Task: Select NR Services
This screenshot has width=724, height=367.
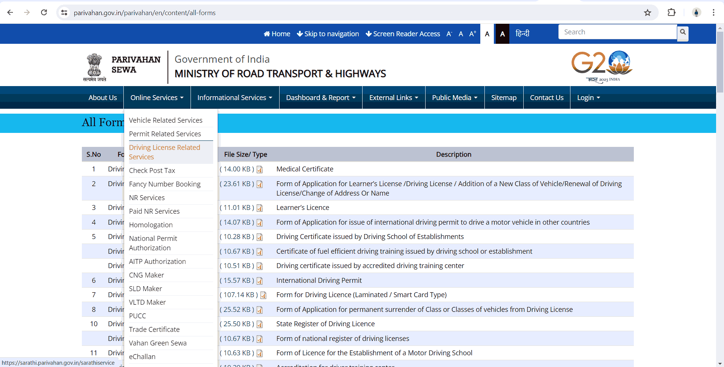Action: pos(171,197)
